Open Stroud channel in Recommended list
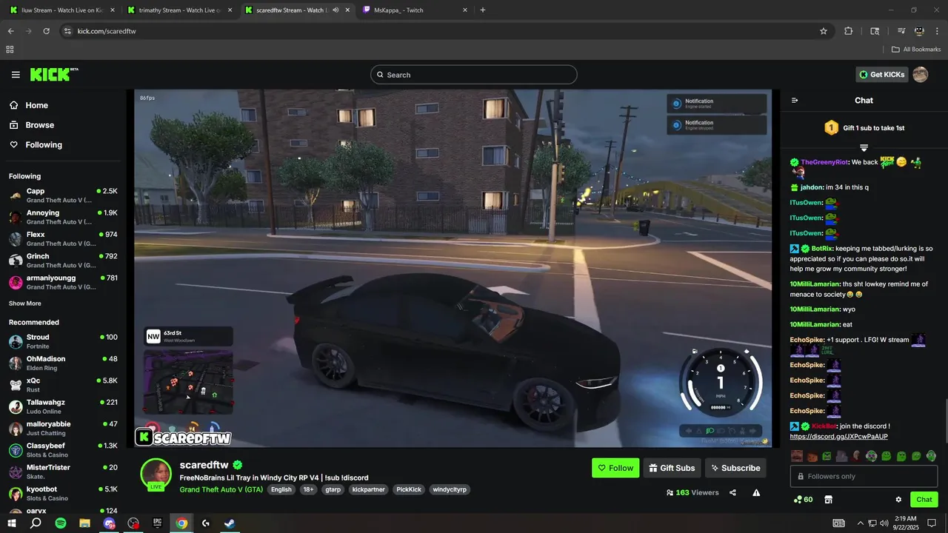This screenshot has width=948, height=533. [63, 341]
